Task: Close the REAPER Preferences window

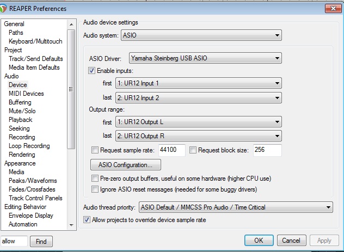Action: point(330,9)
